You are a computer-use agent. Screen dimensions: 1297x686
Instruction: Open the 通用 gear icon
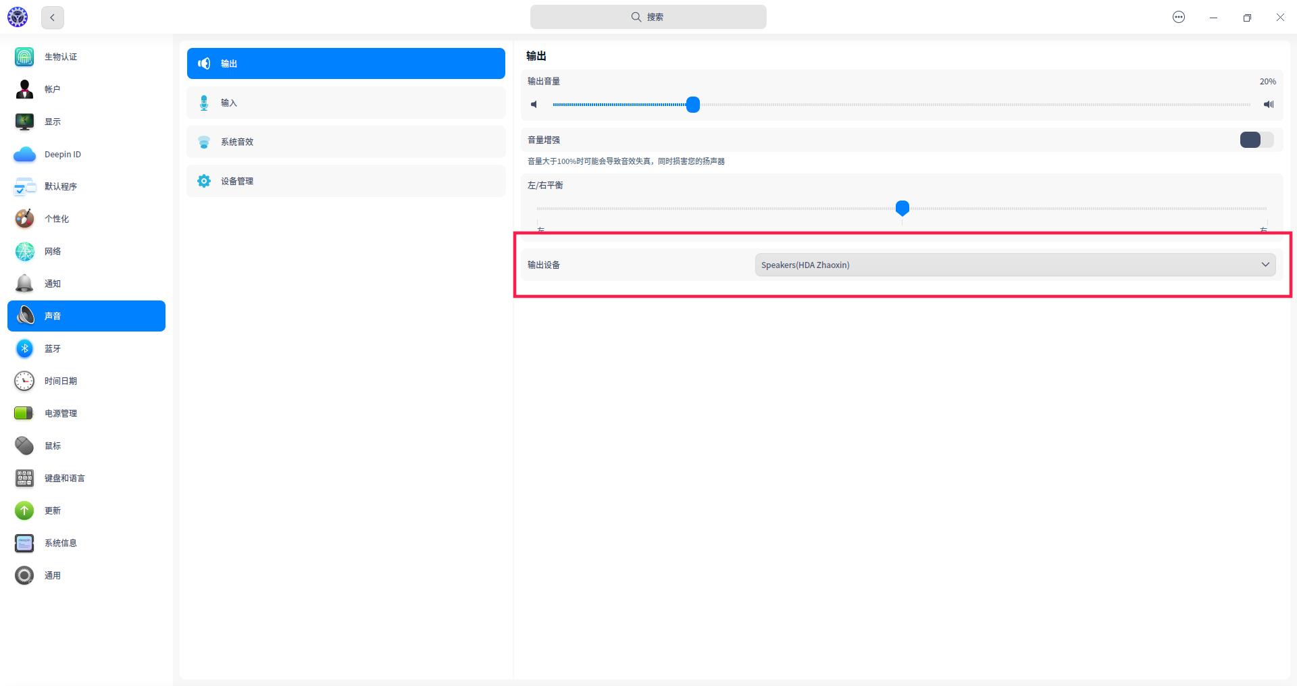click(x=24, y=575)
